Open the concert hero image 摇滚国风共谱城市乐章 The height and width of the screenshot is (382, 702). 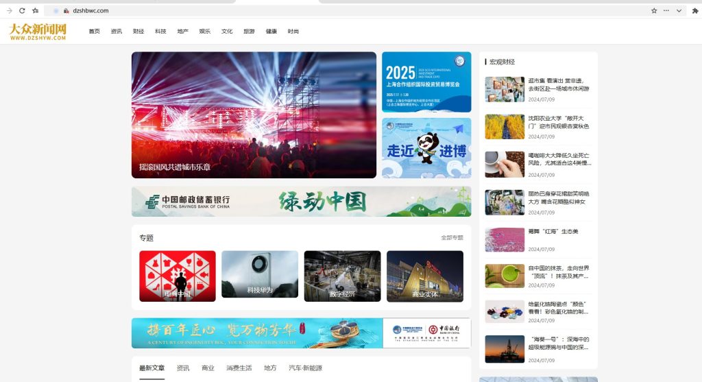[x=254, y=115]
